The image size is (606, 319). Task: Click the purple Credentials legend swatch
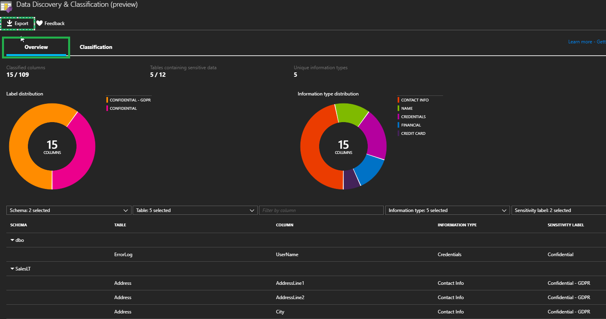(x=398, y=117)
